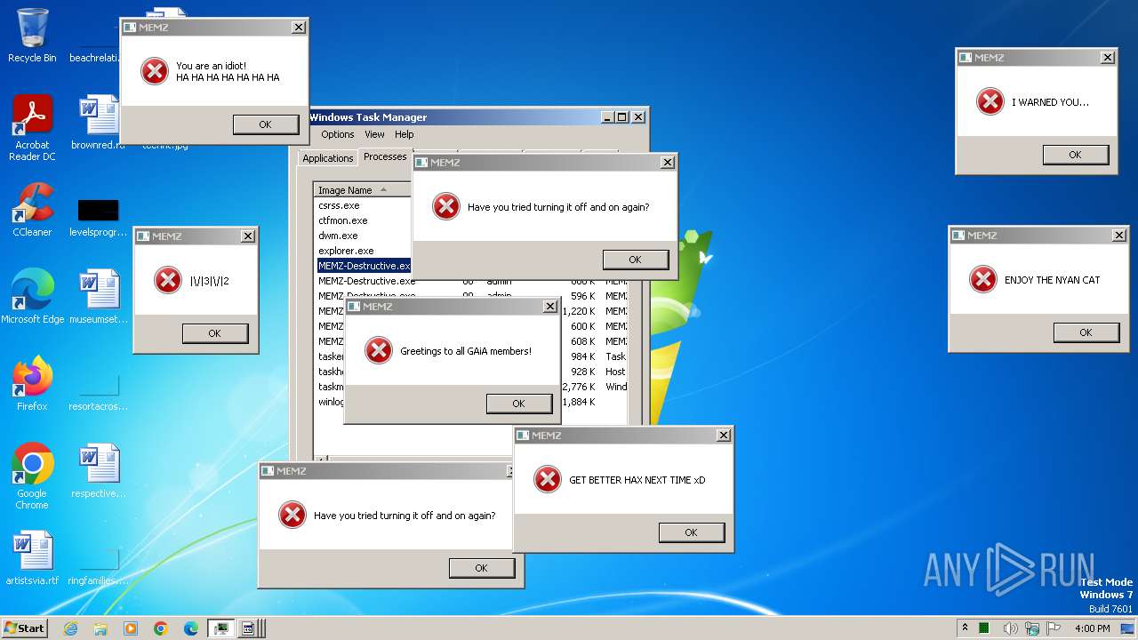
Task: Open Windows Explorer folder on the taskbar
Action: point(100,628)
